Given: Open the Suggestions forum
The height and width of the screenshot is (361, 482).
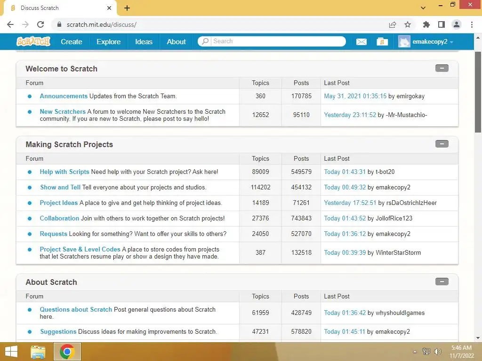Looking at the screenshot, I should [58, 331].
